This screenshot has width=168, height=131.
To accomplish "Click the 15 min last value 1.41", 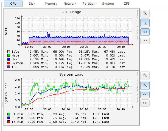I will tap(96, 122).
